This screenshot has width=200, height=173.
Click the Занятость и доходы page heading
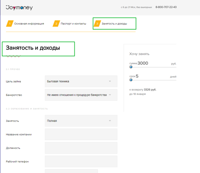click(33, 48)
